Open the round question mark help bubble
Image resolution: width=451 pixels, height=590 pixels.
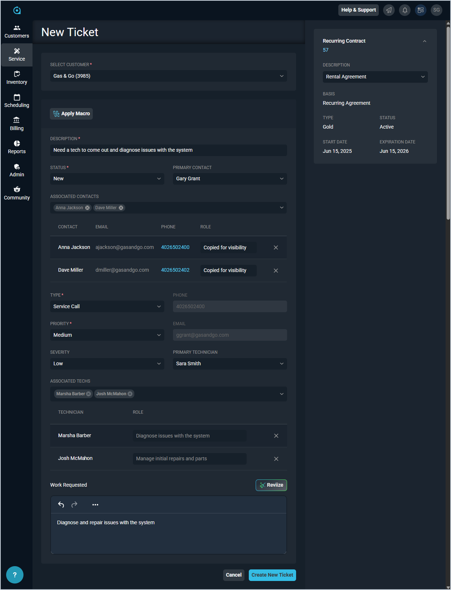coord(15,575)
